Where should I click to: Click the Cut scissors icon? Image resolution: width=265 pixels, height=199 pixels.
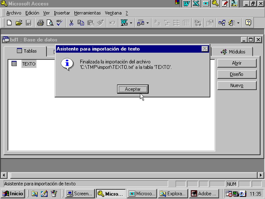click(x=71, y=23)
